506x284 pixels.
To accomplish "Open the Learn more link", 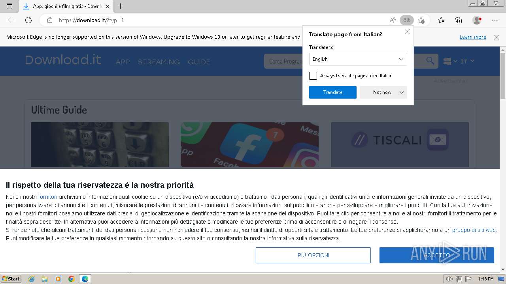I will click(473, 37).
